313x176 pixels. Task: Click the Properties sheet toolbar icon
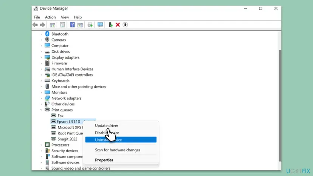click(62, 25)
